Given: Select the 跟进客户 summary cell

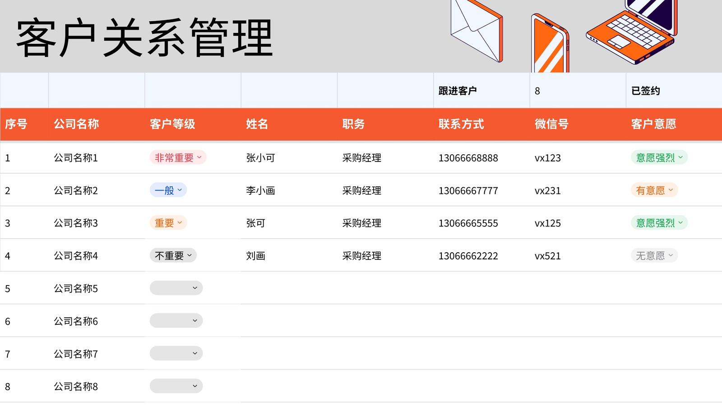Looking at the screenshot, I should point(481,91).
